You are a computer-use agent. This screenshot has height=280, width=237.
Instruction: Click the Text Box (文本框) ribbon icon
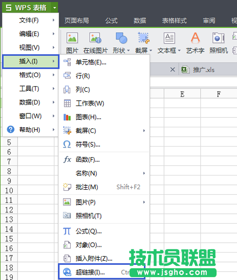pos(169,38)
